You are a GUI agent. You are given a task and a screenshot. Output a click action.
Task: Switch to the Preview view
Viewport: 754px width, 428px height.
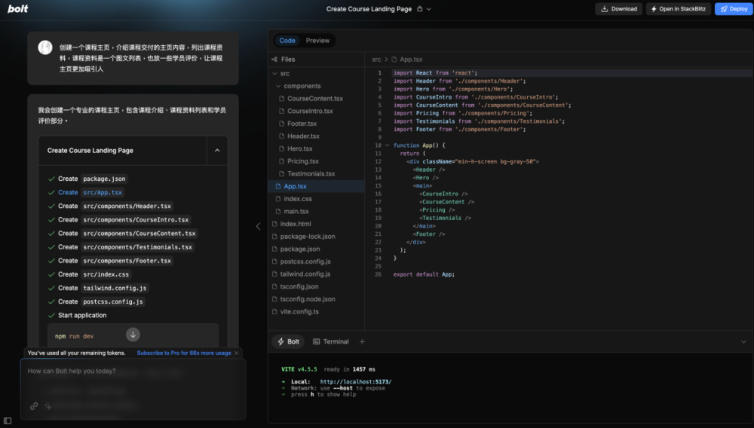click(x=317, y=41)
